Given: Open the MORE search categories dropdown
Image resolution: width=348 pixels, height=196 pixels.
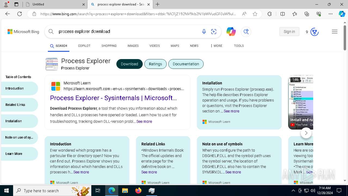Looking at the screenshot, I should click(x=216, y=46).
